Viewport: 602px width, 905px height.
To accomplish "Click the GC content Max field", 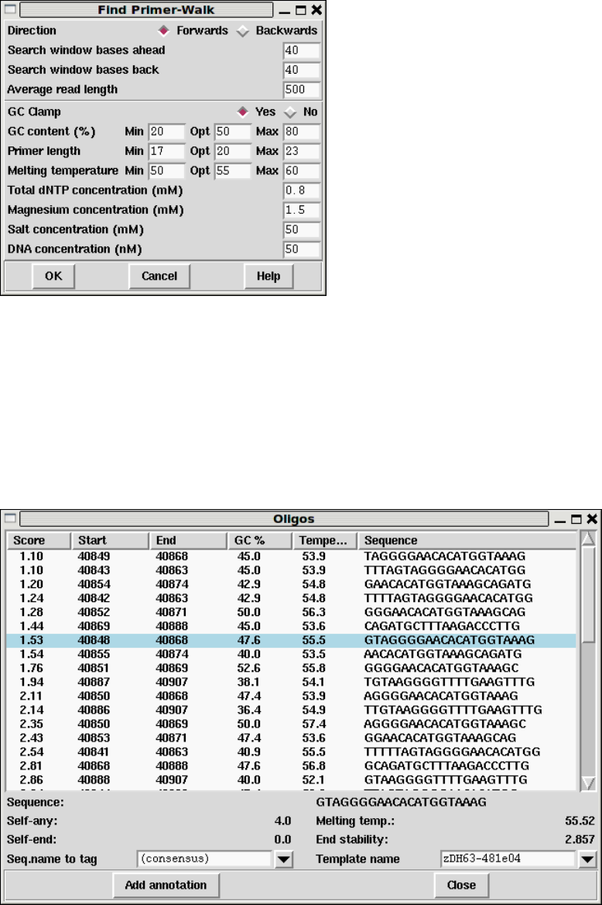I will pos(302,132).
